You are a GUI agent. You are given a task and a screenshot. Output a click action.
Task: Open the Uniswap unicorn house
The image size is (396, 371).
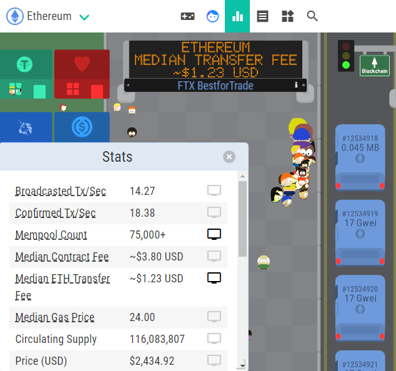click(x=26, y=127)
